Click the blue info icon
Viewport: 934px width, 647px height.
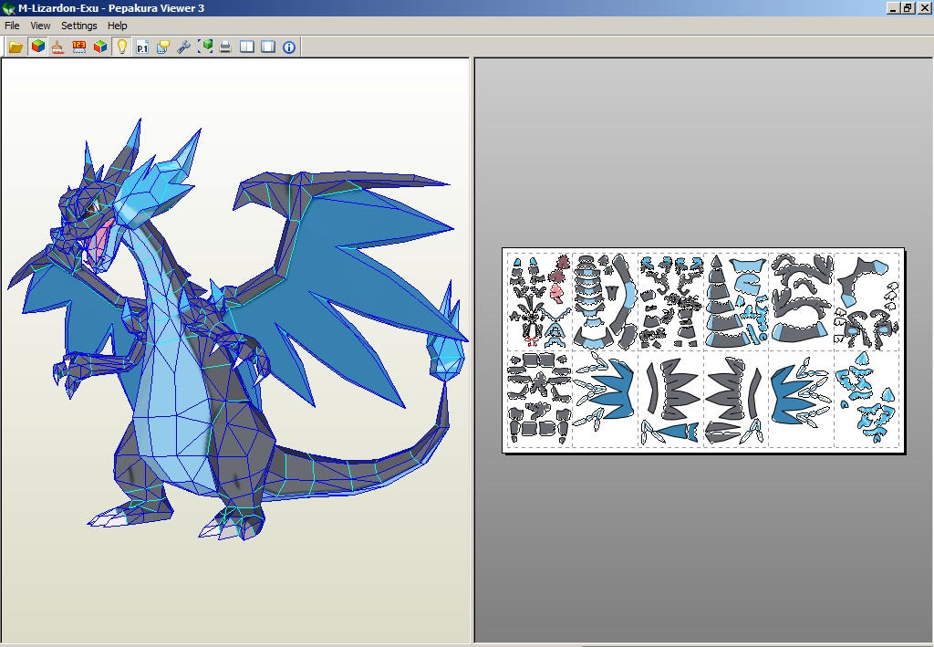coord(289,47)
